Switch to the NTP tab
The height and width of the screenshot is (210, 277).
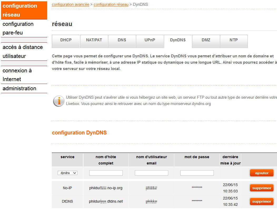coord(234,40)
